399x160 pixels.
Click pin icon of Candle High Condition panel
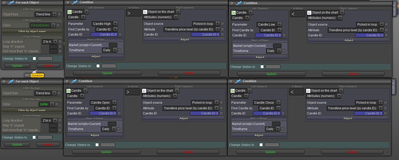point(75,3)
